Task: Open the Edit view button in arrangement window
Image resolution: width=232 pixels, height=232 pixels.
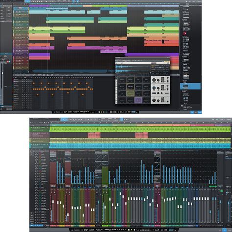Action: [x=192, y=112]
